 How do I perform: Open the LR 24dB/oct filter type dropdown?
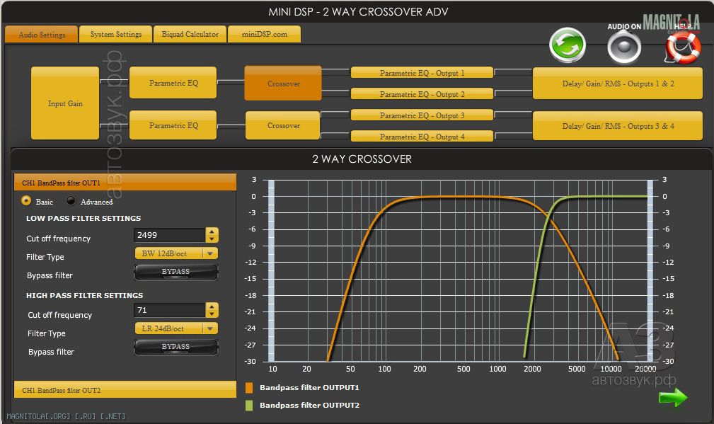pos(177,328)
